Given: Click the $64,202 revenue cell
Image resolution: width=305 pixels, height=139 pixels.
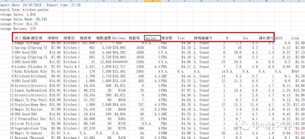Looking at the screenshot, I should click(x=120, y=52).
